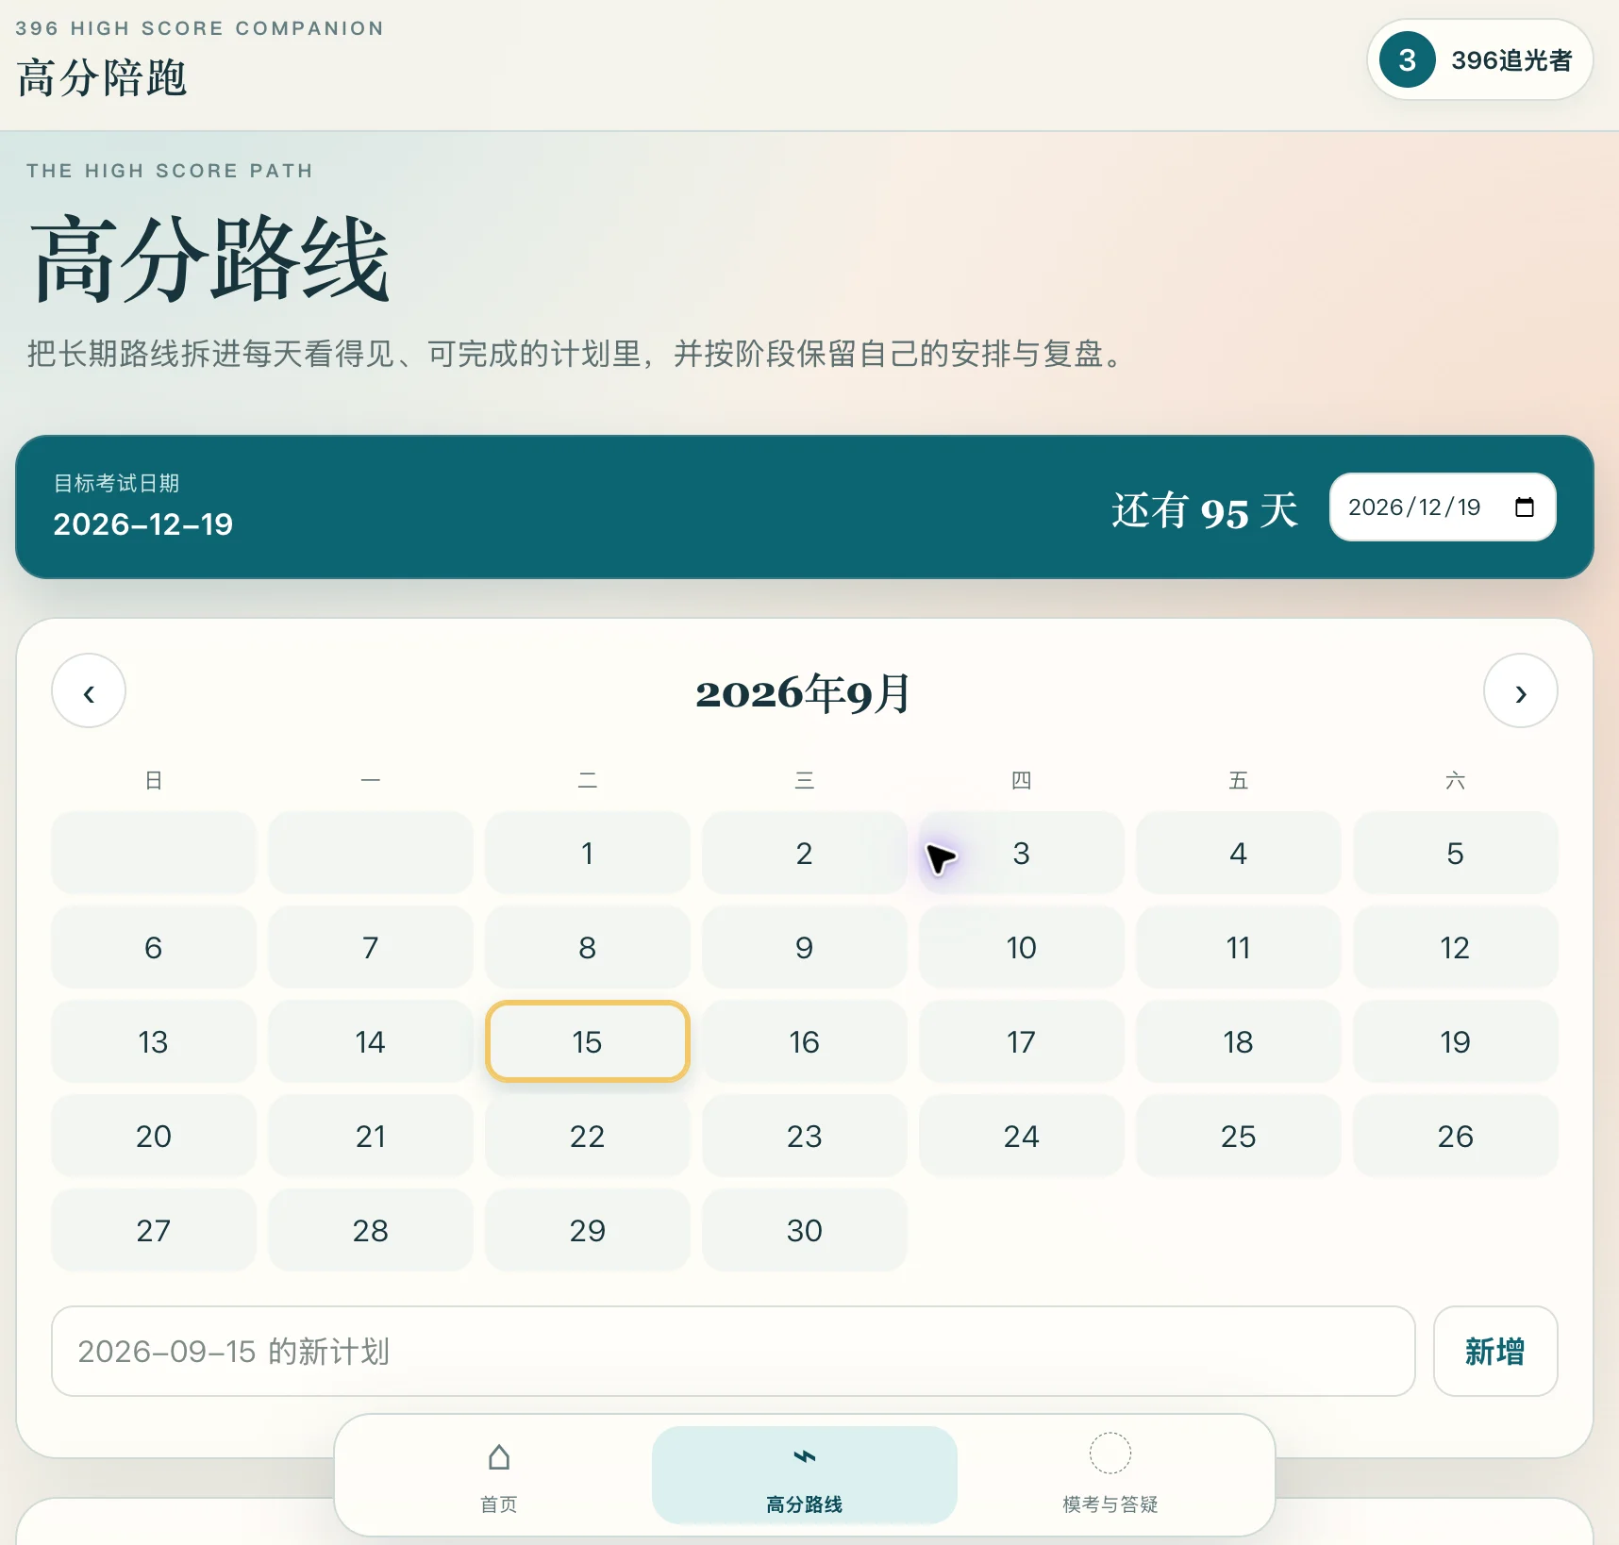
Task: Focus the 2026-09-15 的新计划 input
Action: [x=733, y=1351]
